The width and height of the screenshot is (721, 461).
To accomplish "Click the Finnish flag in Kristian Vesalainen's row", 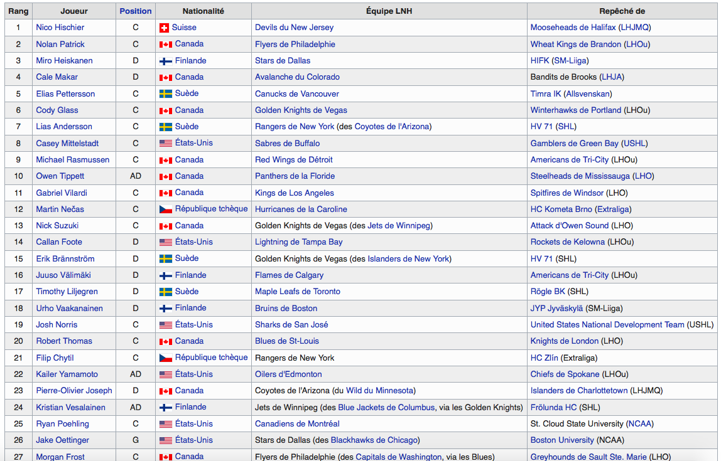I will (x=166, y=407).
